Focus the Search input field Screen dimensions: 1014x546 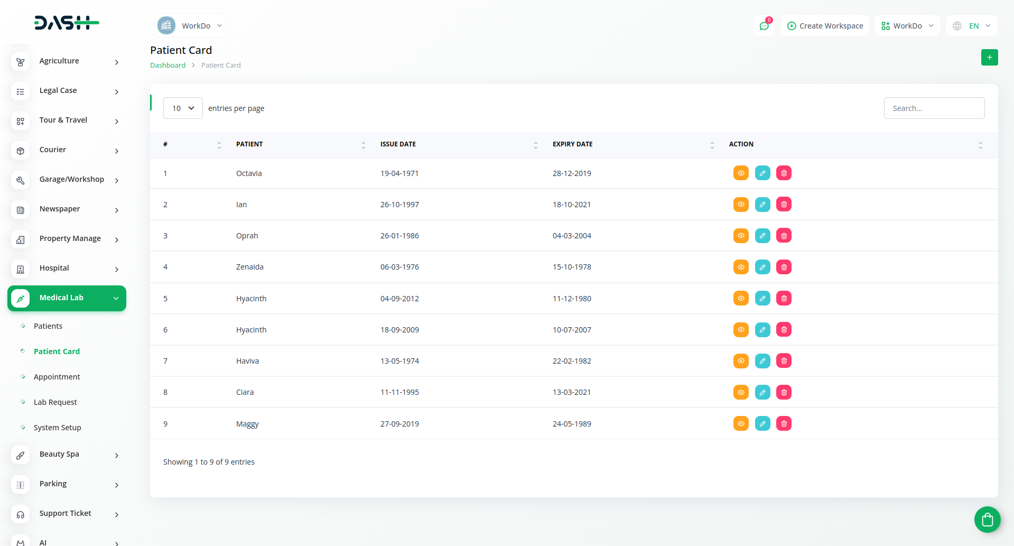934,108
